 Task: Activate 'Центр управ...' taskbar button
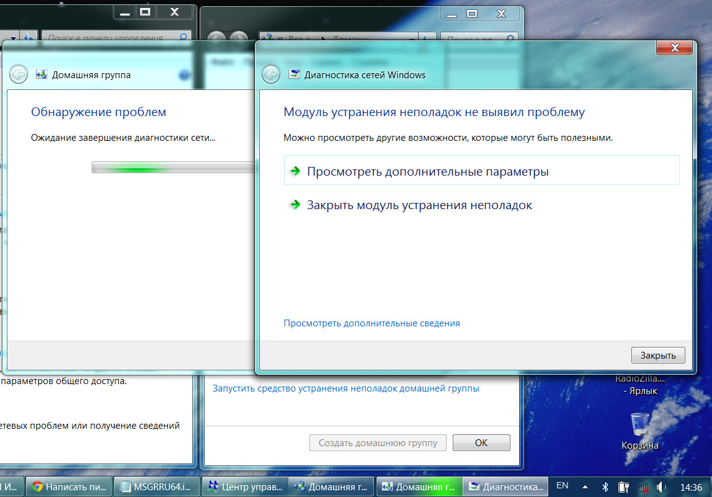[246, 486]
